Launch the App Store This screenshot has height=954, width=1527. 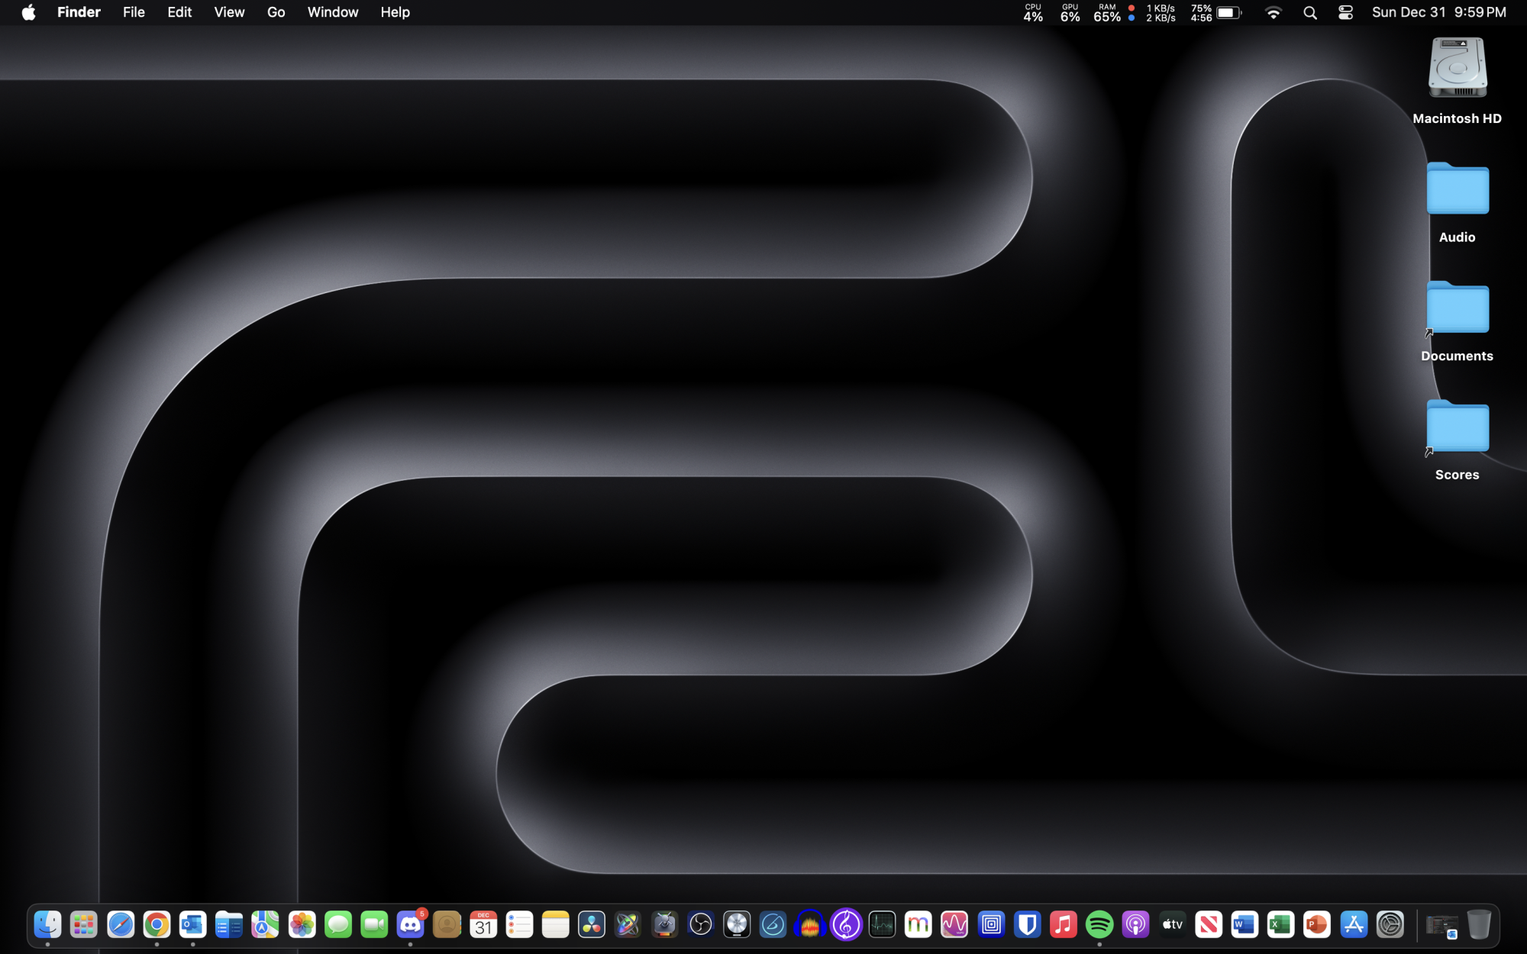click(x=1353, y=925)
